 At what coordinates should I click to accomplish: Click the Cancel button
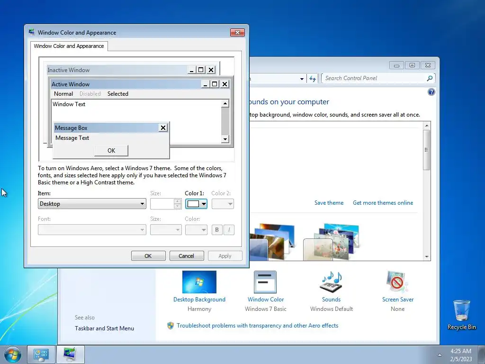(x=187, y=256)
